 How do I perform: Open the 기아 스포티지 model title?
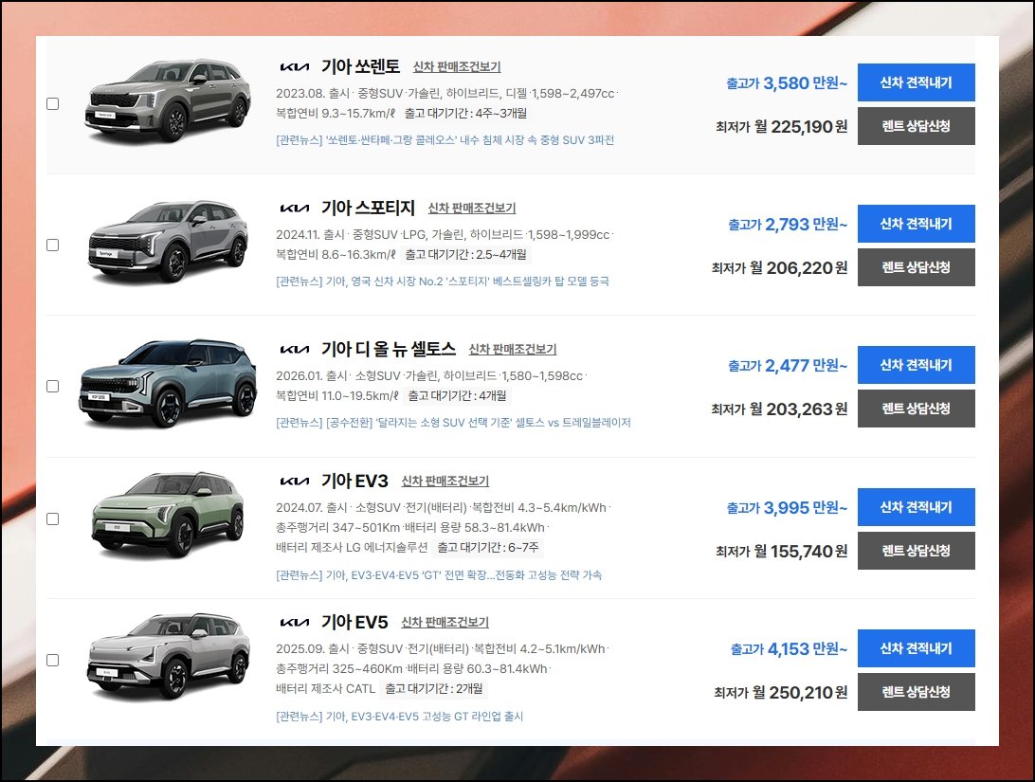coord(368,208)
